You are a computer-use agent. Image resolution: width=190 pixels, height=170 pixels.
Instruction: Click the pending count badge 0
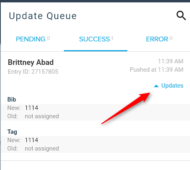tap(48, 38)
